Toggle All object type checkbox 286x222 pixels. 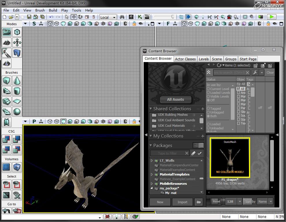pyautogui.click(x=238, y=89)
